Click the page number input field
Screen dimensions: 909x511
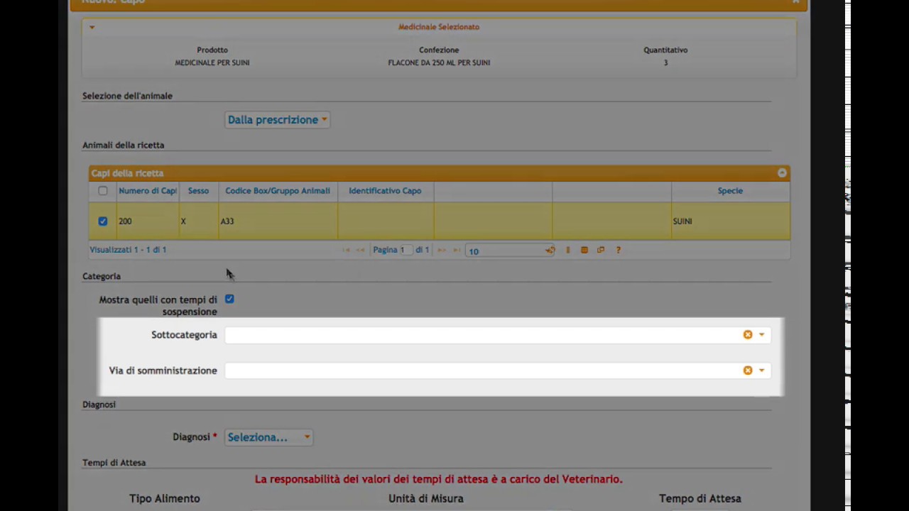coord(406,251)
